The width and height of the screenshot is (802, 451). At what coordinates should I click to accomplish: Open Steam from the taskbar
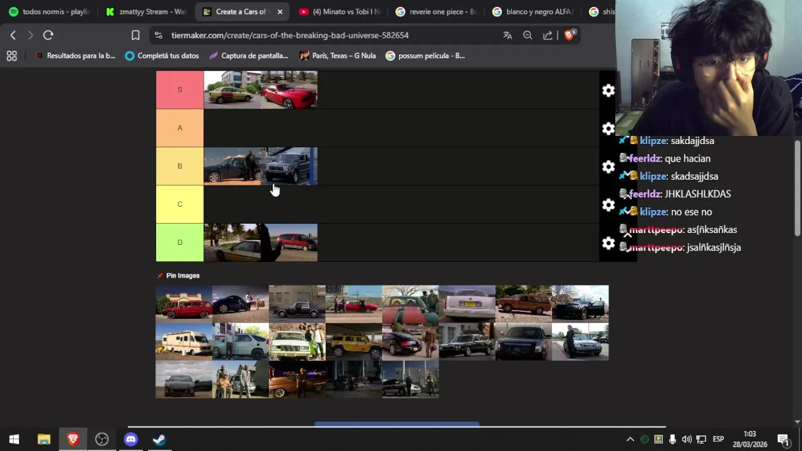point(159,439)
